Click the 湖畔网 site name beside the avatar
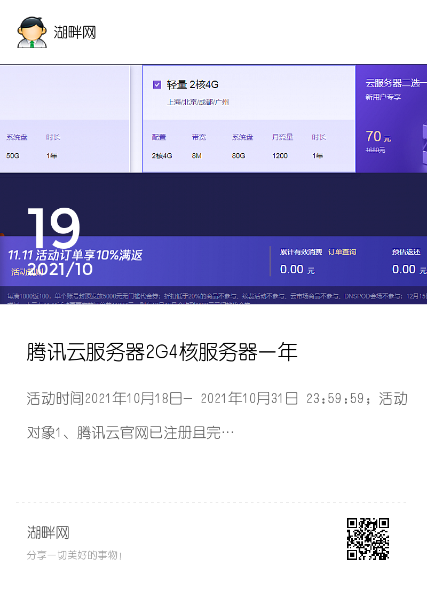Viewport: 427px width, 598px height. (75, 33)
